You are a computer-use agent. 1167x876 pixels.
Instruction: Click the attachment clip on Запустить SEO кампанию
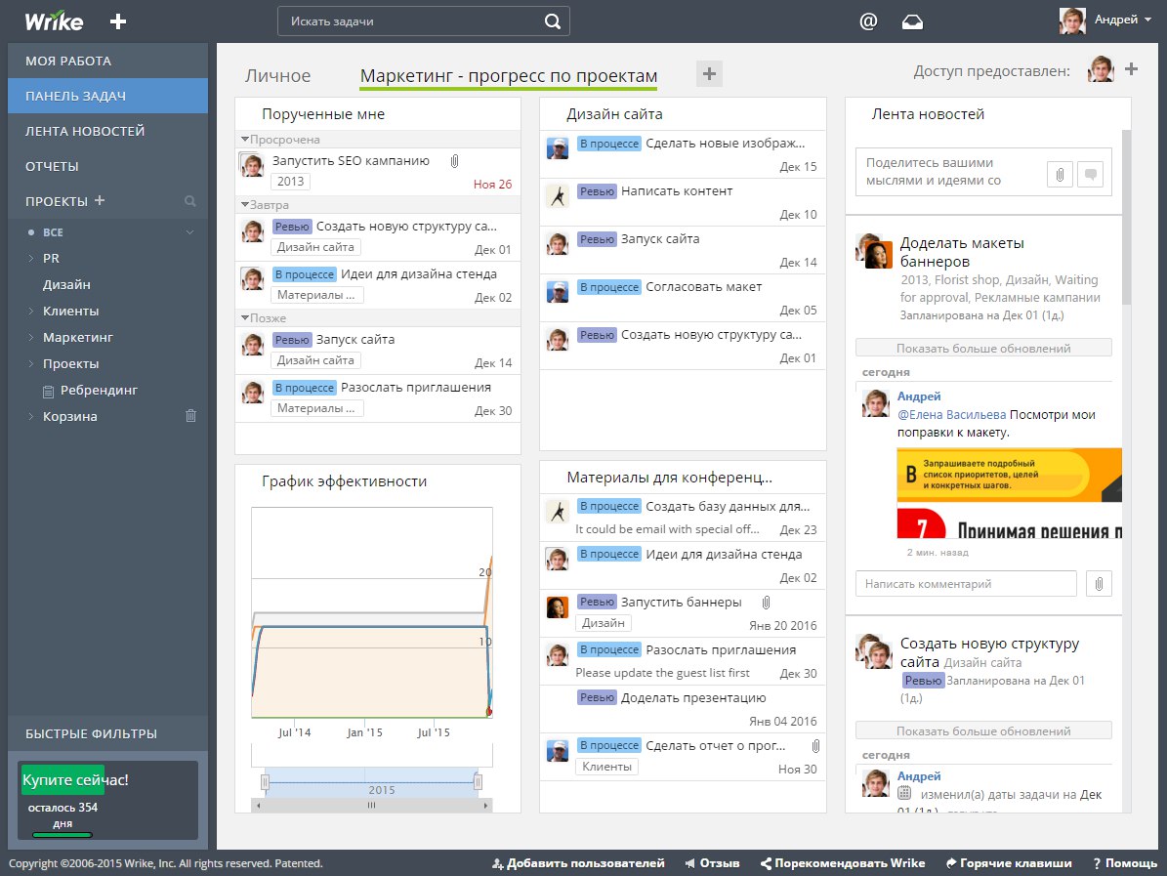[455, 161]
